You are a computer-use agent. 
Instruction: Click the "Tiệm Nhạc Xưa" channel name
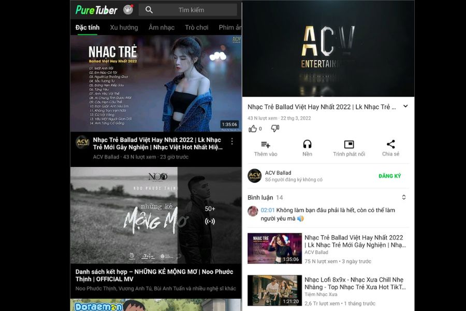coord(321,294)
